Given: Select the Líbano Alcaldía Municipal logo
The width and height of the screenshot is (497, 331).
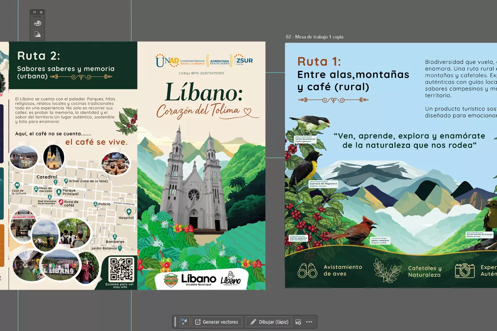Looking at the screenshot, I should (x=190, y=280).
